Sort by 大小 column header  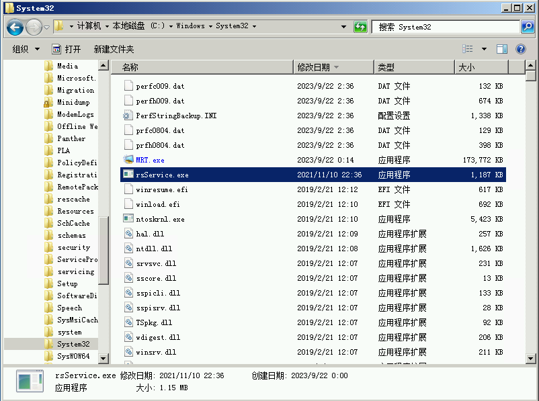click(466, 67)
